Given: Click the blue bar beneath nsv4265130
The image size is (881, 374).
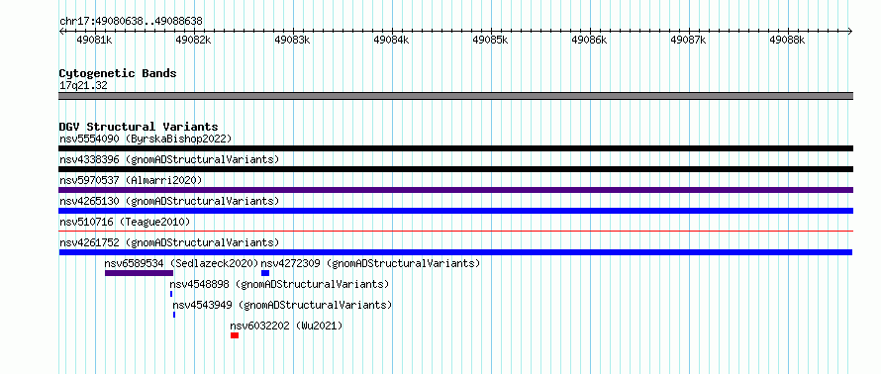Looking at the screenshot, I should (x=455, y=211).
